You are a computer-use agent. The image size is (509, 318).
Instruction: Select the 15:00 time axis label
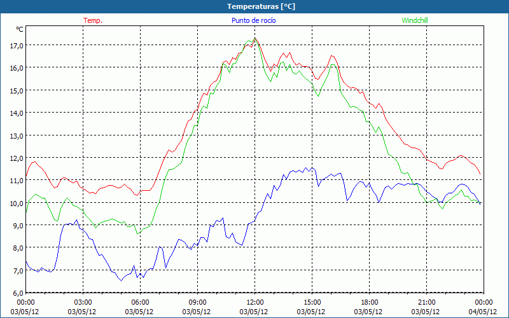[312, 302]
